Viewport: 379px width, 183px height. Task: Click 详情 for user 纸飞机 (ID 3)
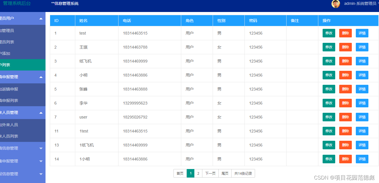tap(362, 61)
